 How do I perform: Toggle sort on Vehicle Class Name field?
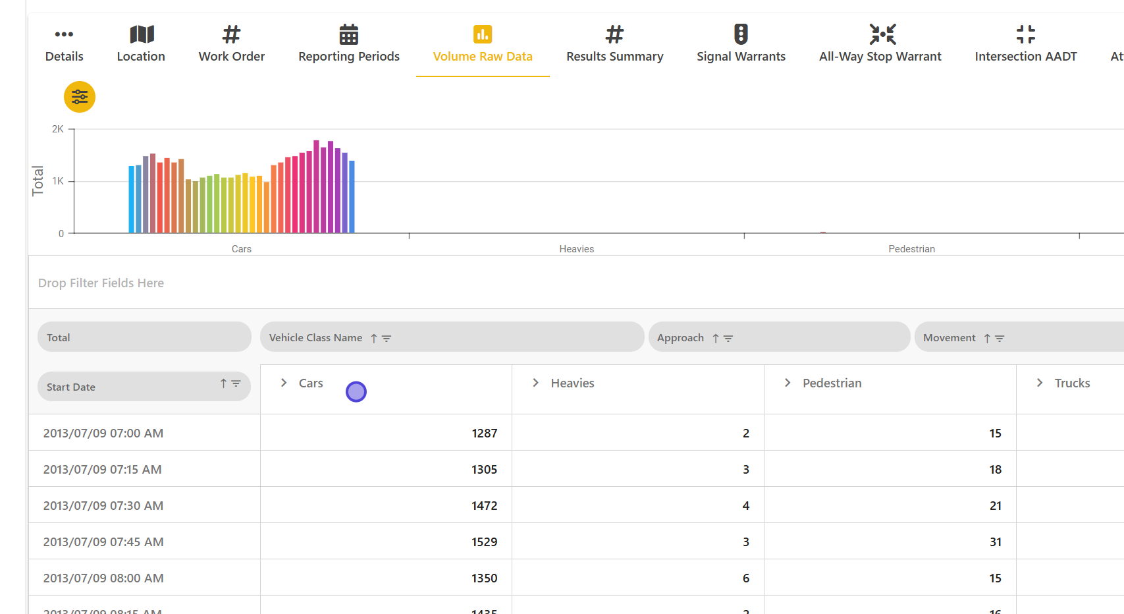pos(374,338)
